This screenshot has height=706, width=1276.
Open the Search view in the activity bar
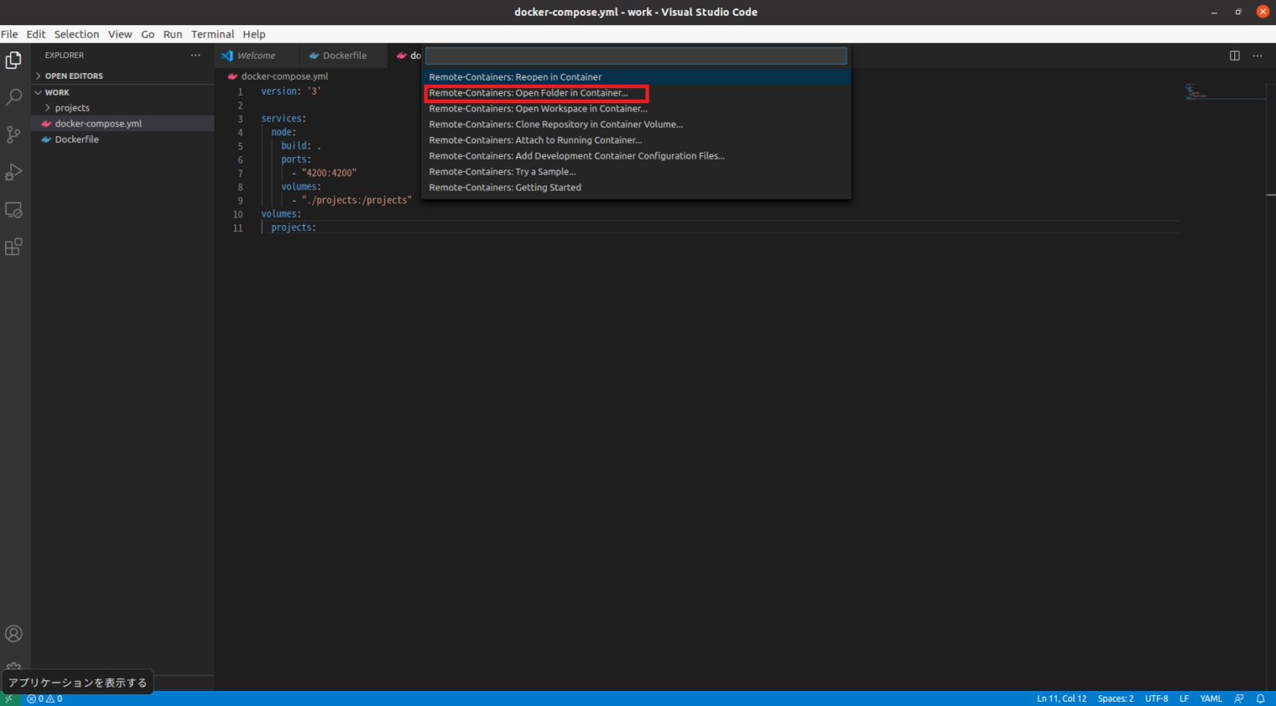click(13, 97)
